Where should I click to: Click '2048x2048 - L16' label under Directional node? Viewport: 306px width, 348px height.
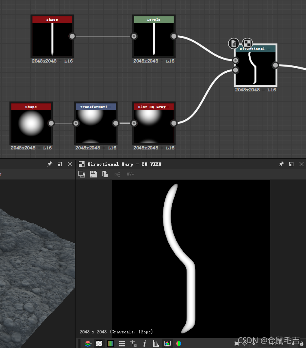(256, 90)
